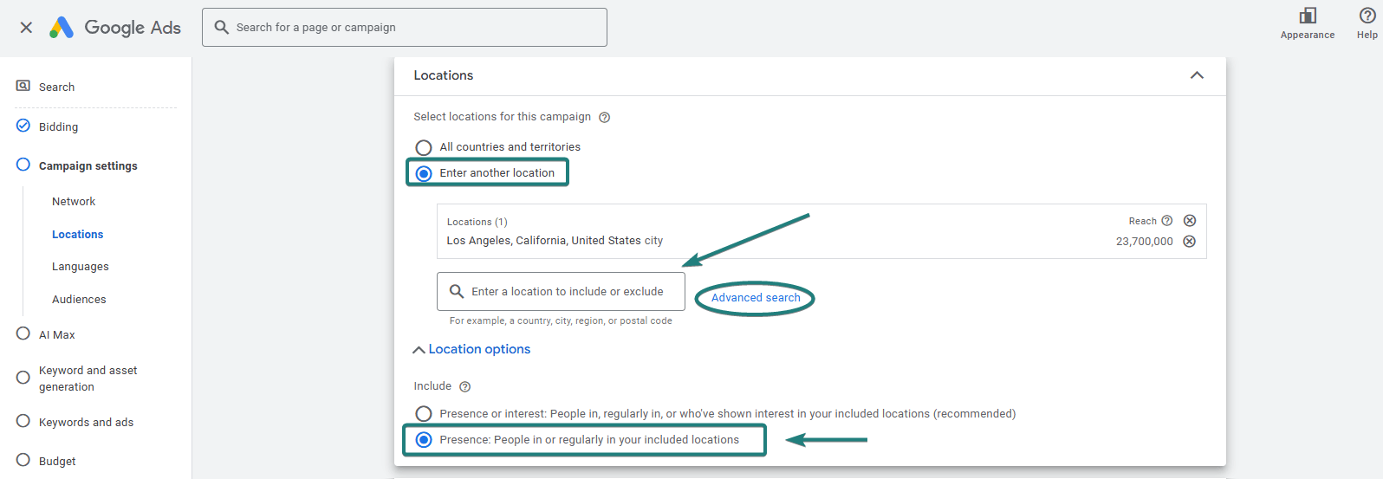
Task: Collapse the 'Location options' expander
Action: (x=472, y=349)
